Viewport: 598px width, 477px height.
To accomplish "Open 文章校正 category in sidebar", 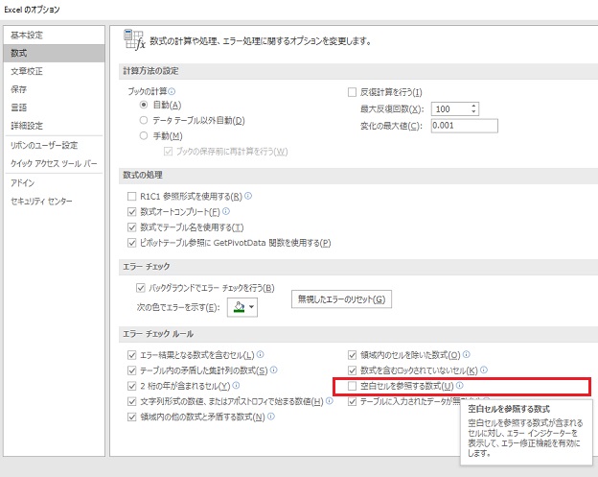I will 54,71.
